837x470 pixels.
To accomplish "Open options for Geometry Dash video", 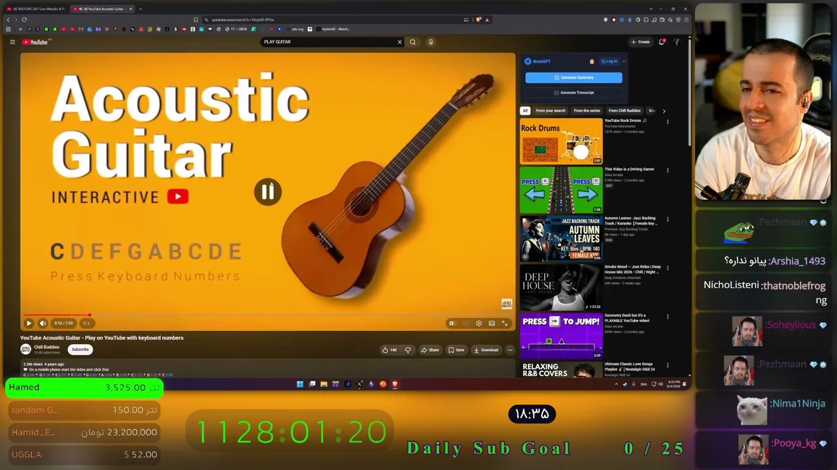I will [x=668, y=317].
